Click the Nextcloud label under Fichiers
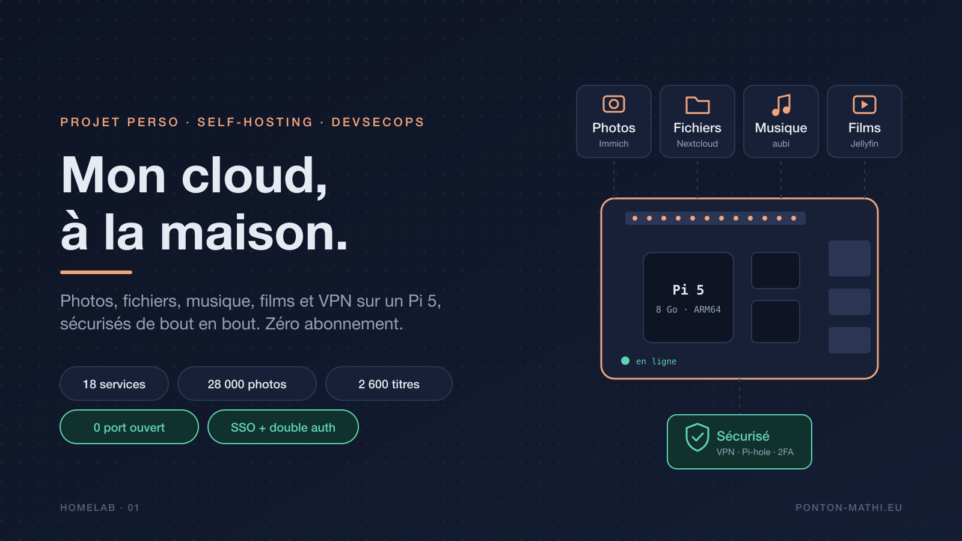The width and height of the screenshot is (962, 541). point(697,144)
